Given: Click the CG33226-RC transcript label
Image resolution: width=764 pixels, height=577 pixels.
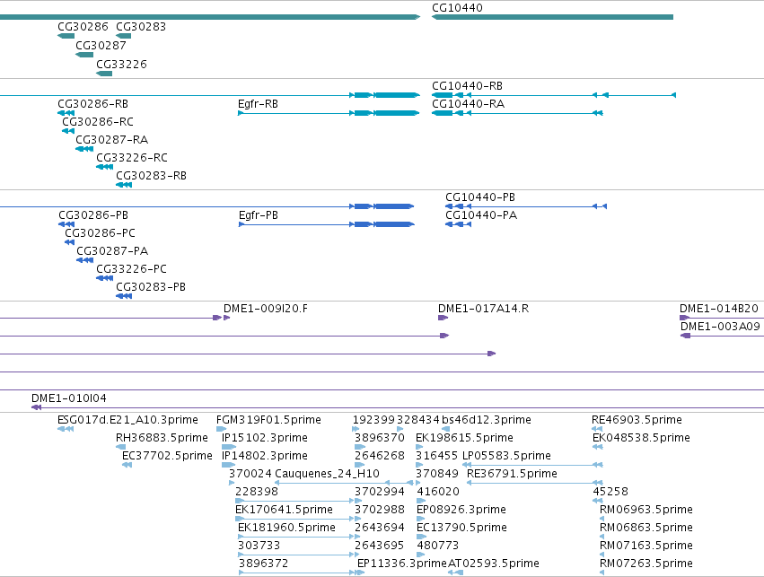Looking at the screenshot, I should point(132,158).
